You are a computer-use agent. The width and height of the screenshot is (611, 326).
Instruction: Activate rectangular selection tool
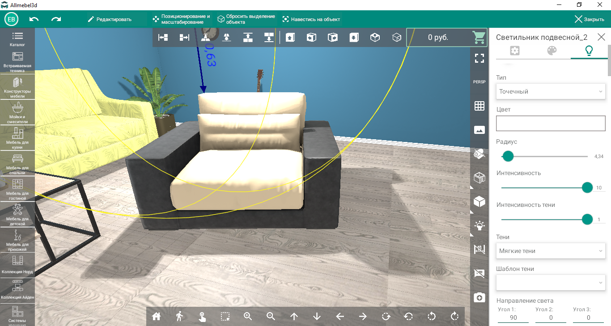pos(225,316)
